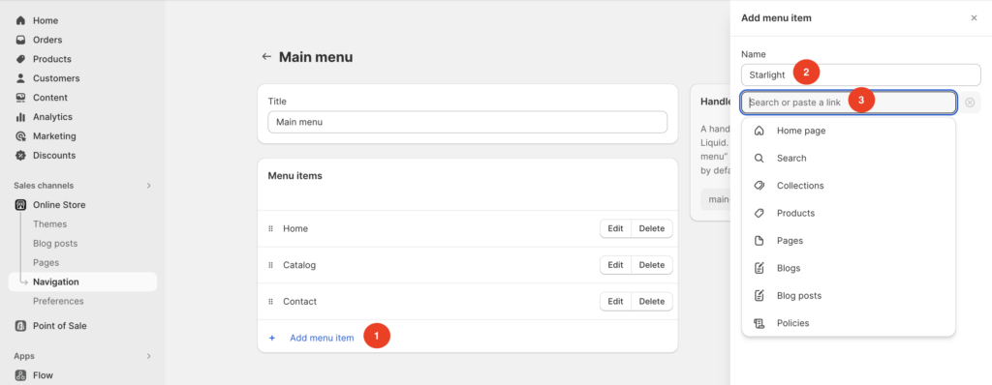Image resolution: width=992 pixels, height=385 pixels.
Task: Choose Products from link suggestions dropdown
Action: click(849, 213)
